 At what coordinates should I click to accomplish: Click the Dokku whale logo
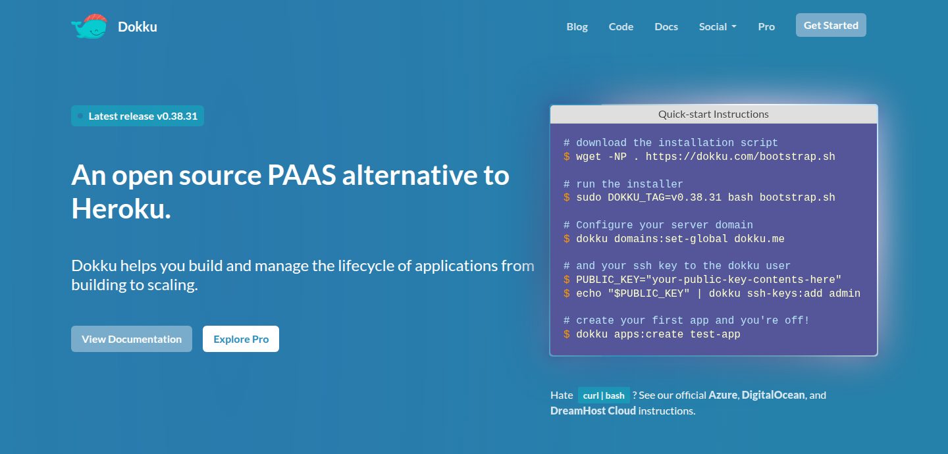(x=89, y=26)
